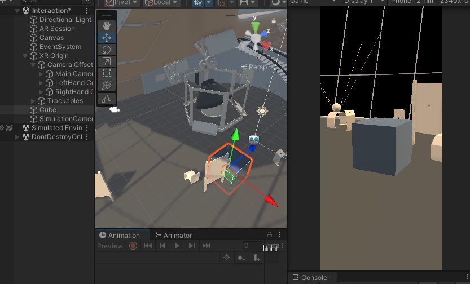Click the green Y axis cone on orientation gizmo
The image size is (470, 284).
coord(255,28)
